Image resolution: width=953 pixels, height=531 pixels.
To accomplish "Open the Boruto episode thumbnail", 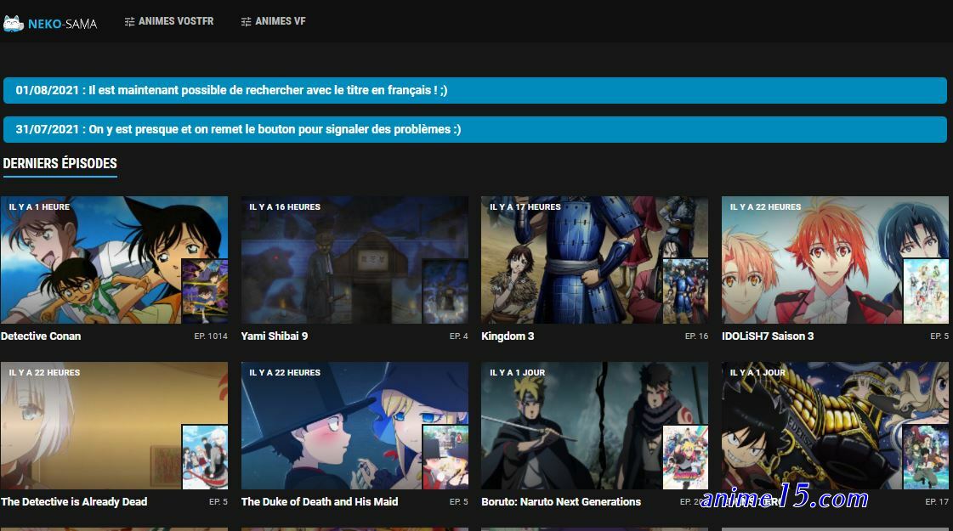I will coord(594,426).
